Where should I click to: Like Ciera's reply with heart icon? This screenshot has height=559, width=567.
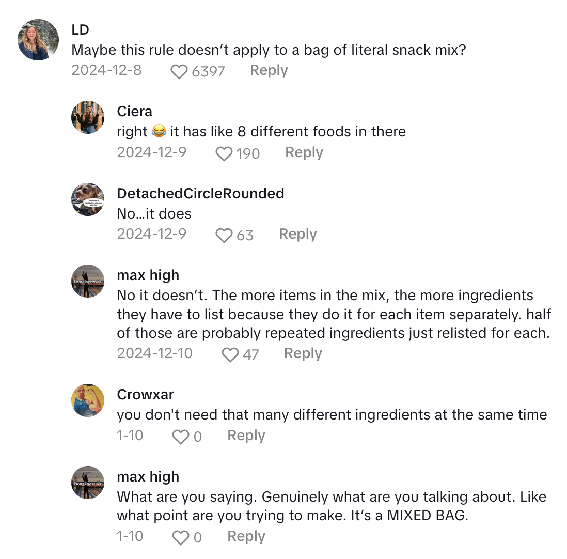(224, 153)
